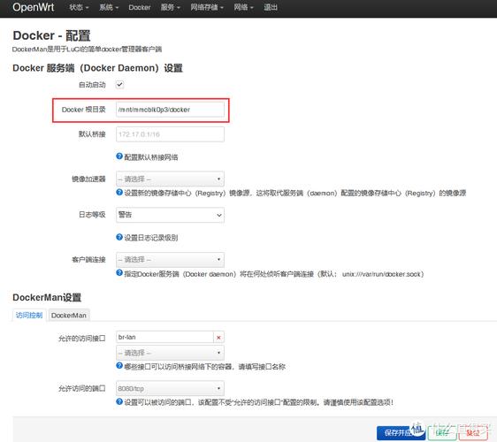Screen dimensions: 497x442
Task: Click help icon beside registry mirror description
Action: pyautogui.click(x=119, y=192)
